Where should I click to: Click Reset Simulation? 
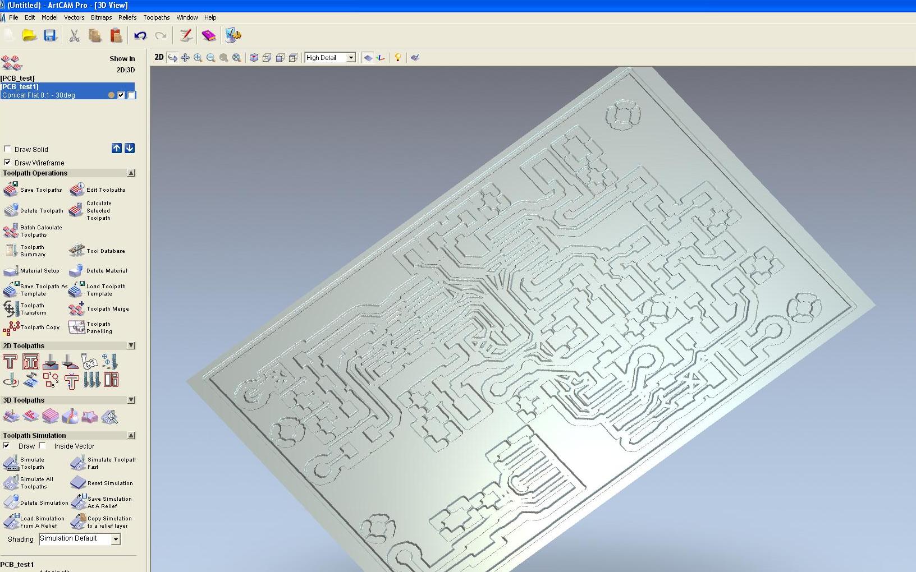point(102,483)
